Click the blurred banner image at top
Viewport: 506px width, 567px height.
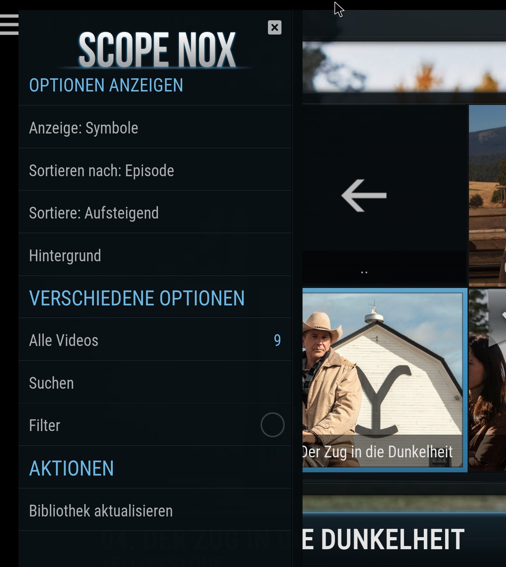click(404, 67)
